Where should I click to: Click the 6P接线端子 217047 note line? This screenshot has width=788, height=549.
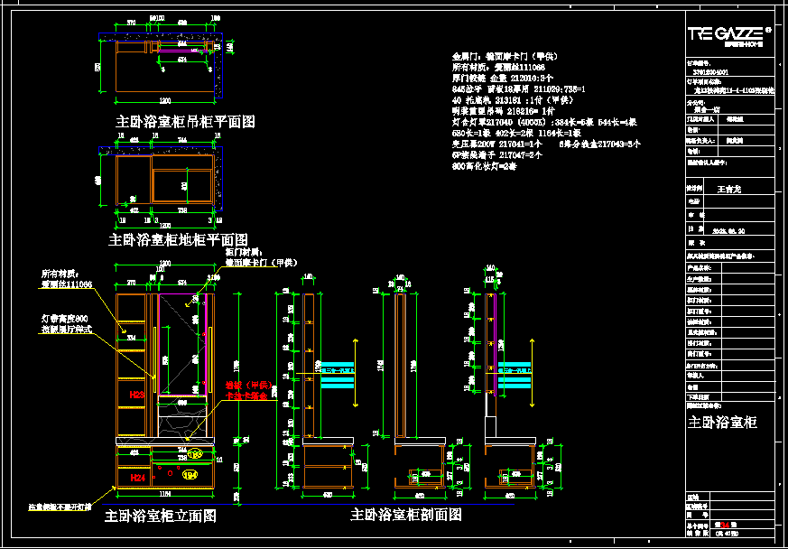click(x=497, y=154)
